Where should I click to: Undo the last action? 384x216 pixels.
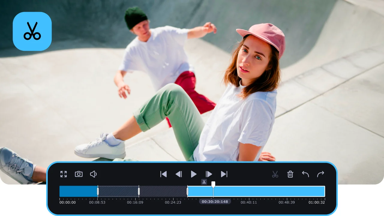click(x=305, y=174)
